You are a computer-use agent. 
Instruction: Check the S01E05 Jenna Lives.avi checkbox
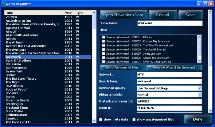pyautogui.click(x=104, y=53)
